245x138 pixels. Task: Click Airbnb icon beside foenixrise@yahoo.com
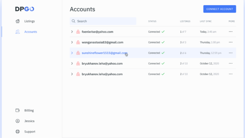click(x=78, y=32)
